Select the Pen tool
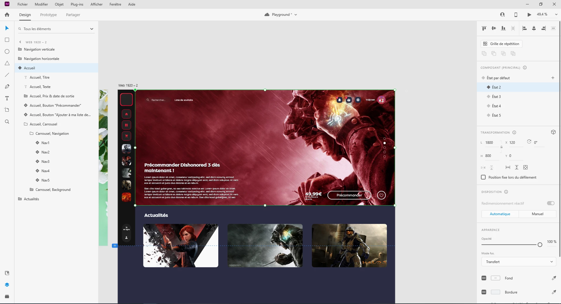This screenshot has width=561, height=304. 7,87
